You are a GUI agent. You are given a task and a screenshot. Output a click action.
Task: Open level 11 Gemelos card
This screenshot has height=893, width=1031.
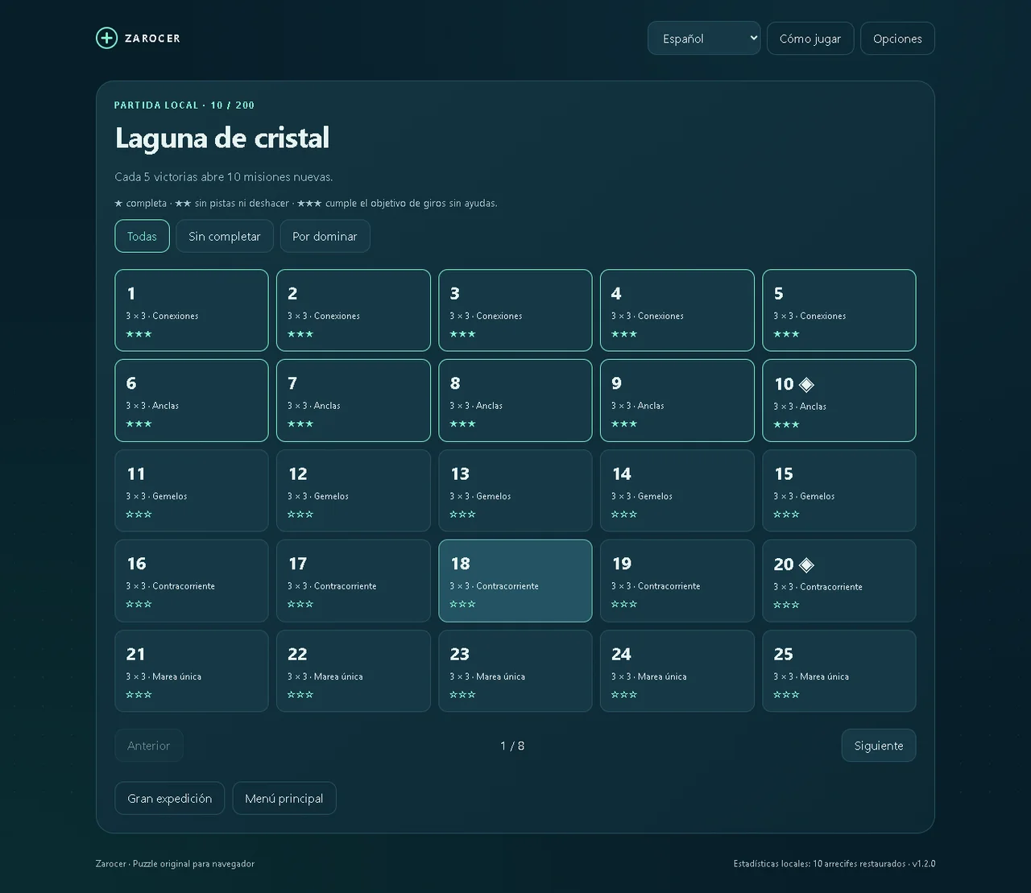coord(192,490)
